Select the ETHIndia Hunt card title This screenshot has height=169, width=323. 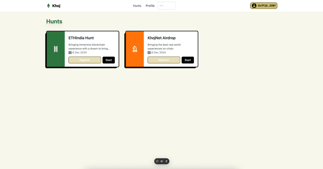[81, 38]
